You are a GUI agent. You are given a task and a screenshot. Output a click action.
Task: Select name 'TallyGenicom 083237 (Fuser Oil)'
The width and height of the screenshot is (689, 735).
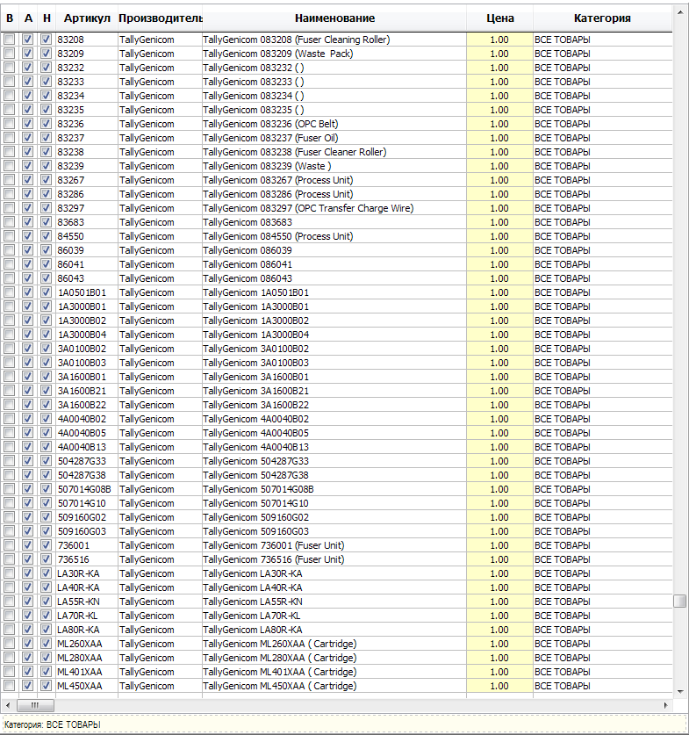pyautogui.click(x=270, y=138)
